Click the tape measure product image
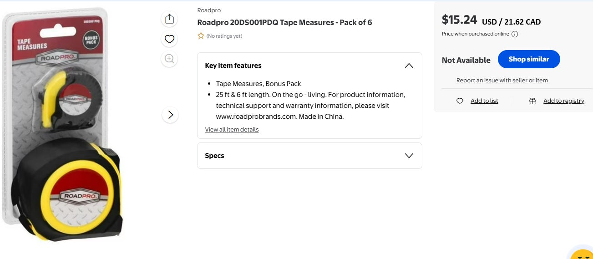The width and height of the screenshot is (593, 259). [x=62, y=125]
